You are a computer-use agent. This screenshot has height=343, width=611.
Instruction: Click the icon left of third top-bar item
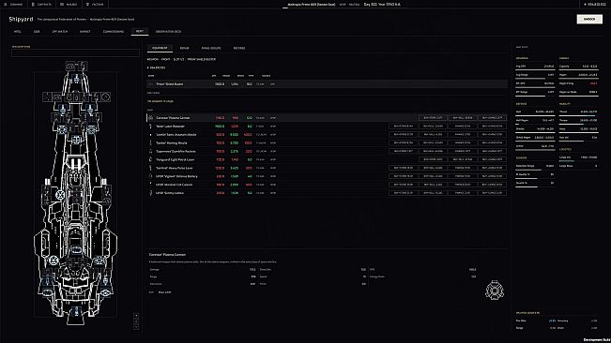coord(62,5)
